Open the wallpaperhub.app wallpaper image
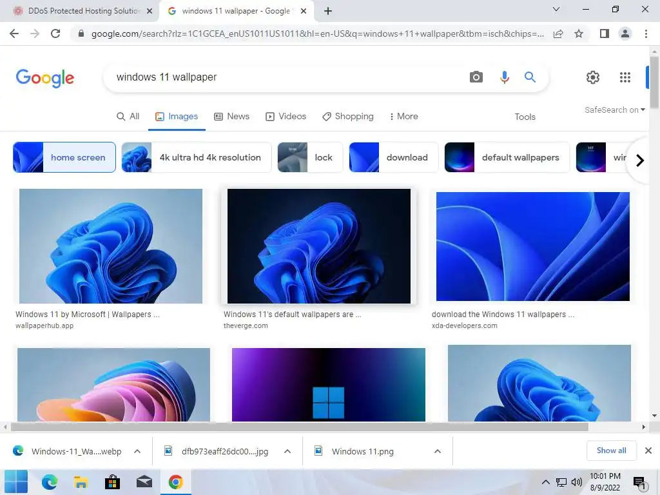 click(111, 246)
